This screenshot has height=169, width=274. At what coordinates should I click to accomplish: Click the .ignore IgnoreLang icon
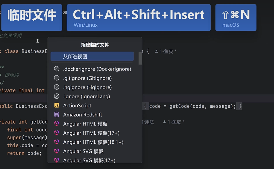57,96
